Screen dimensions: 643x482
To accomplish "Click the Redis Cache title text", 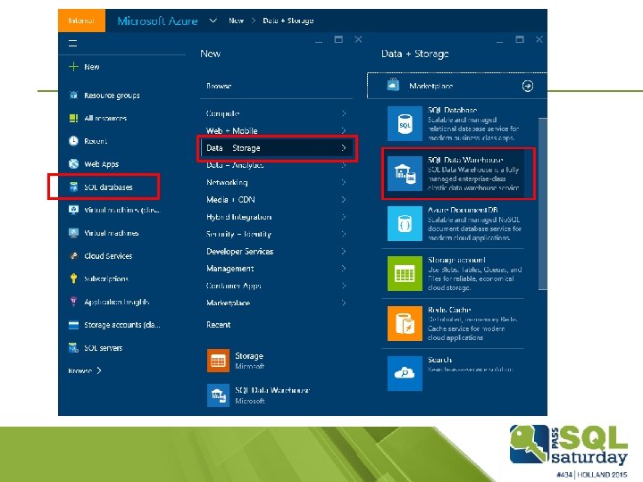I will point(449,310).
